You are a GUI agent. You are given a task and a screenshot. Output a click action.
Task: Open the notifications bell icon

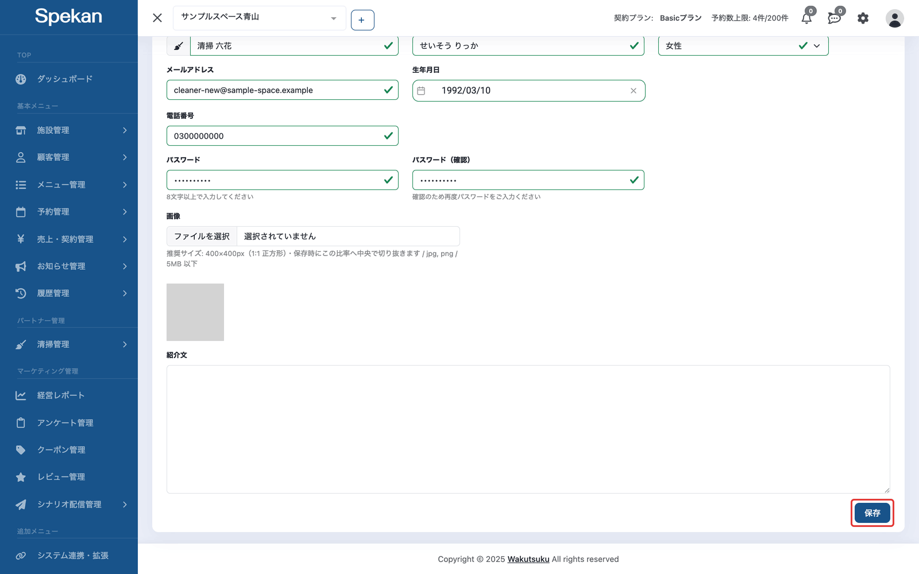806,18
